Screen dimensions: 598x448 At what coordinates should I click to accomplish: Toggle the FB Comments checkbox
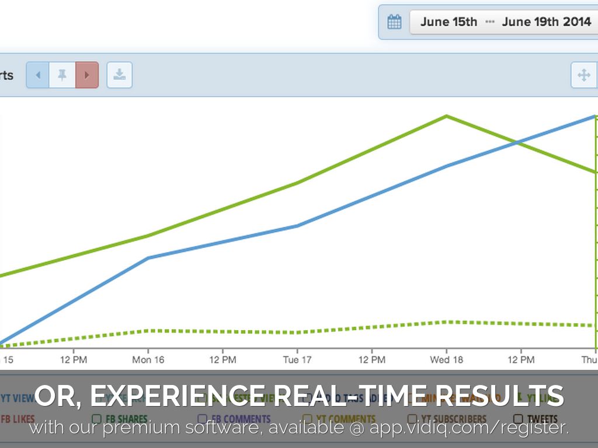202,419
